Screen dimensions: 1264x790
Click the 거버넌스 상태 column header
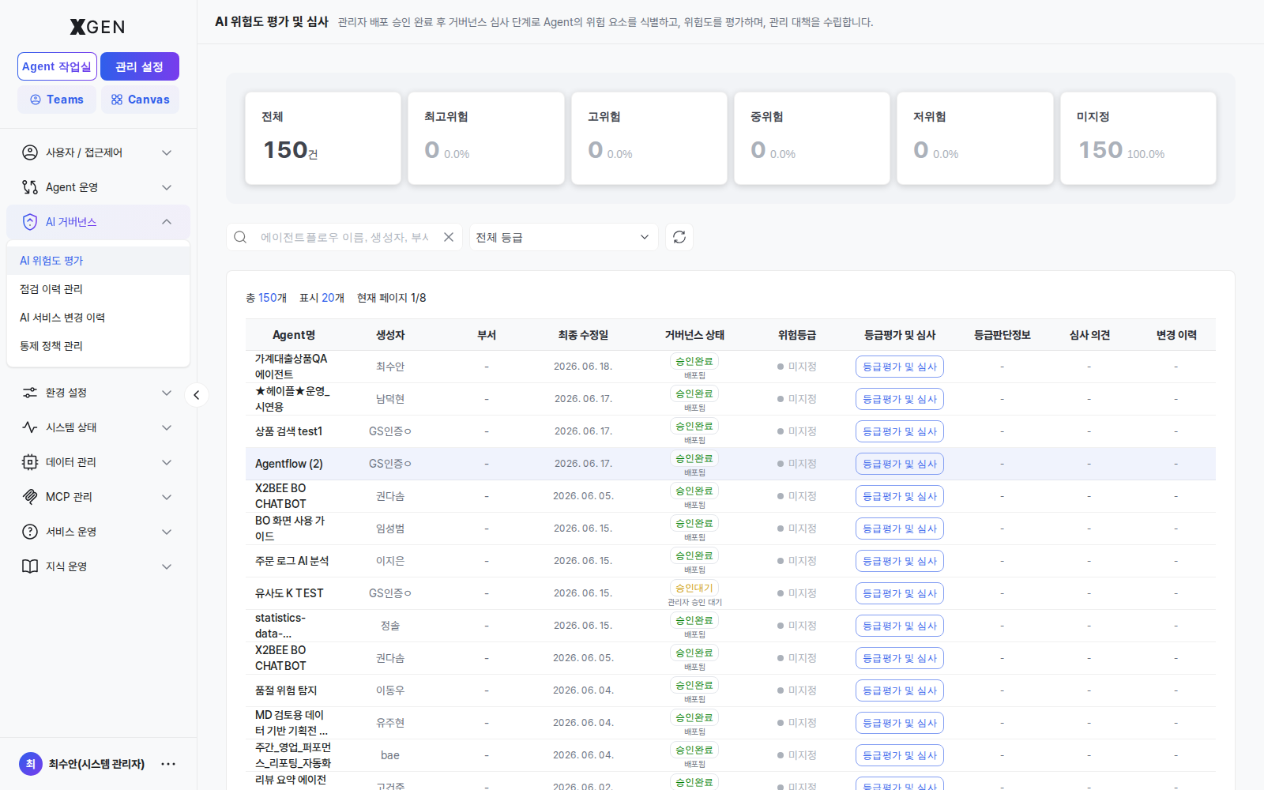coord(694,335)
